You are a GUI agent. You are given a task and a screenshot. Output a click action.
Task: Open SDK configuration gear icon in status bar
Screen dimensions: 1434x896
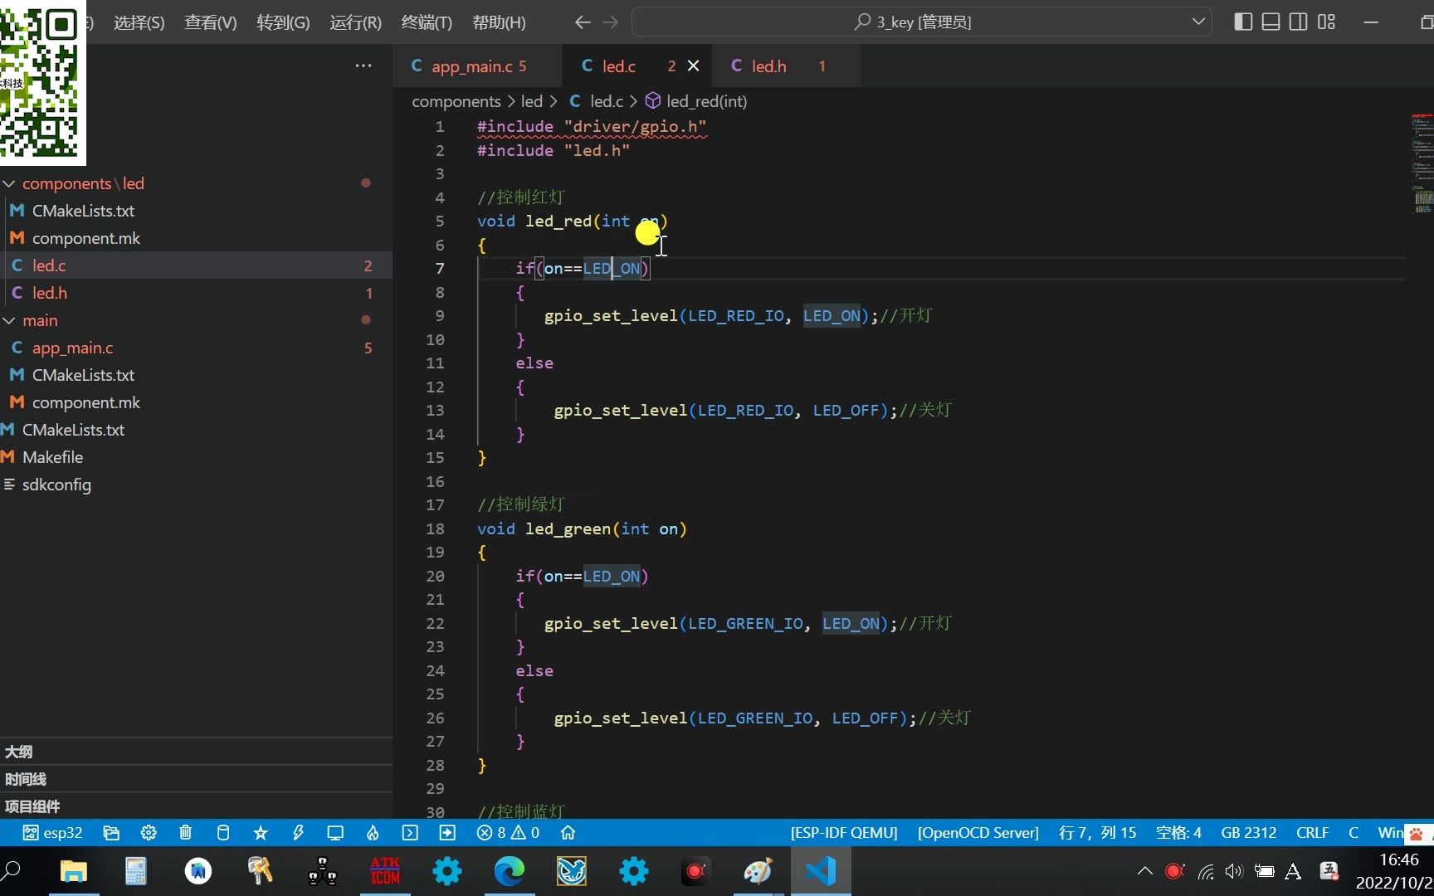click(149, 832)
